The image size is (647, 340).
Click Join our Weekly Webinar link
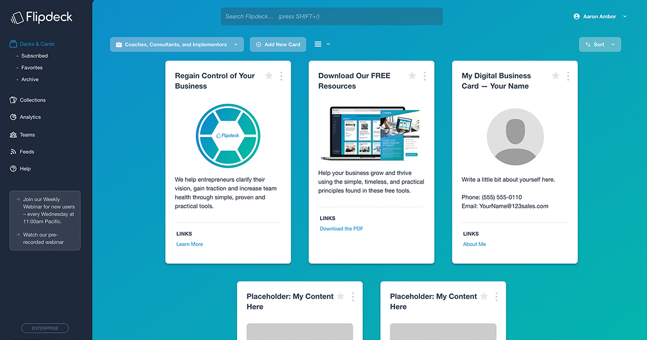click(49, 210)
